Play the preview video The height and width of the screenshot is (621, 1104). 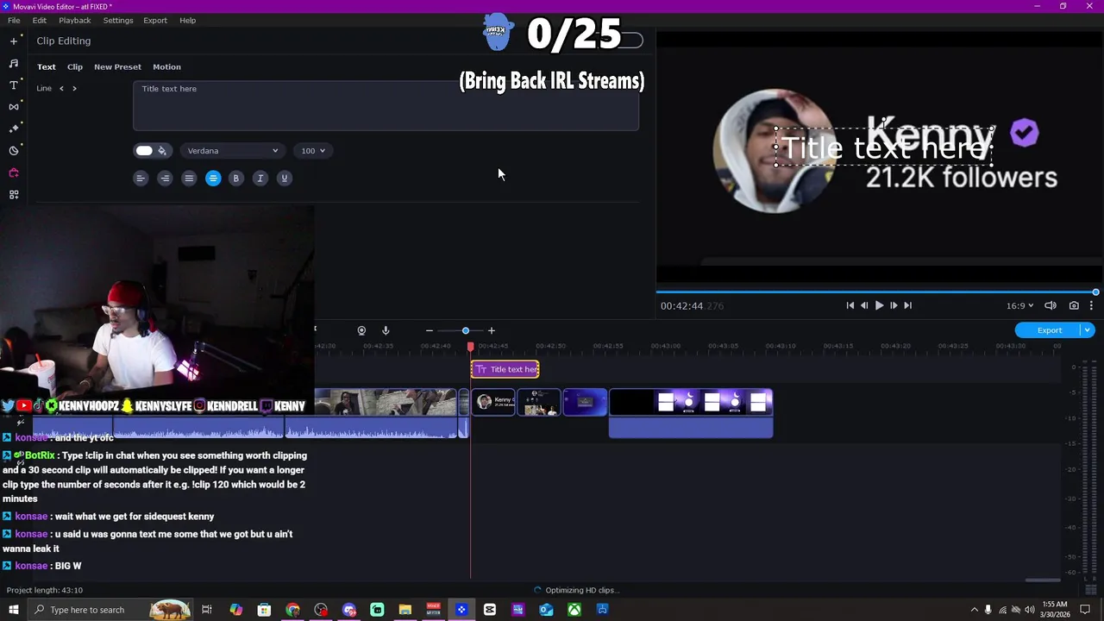(x=879, y=305)
